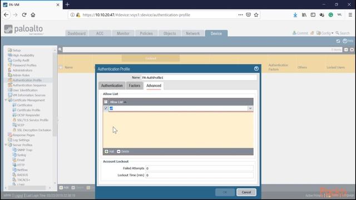This screenshot has height=200, width=356.
Task: Click the Search link at top right
Action: pos(343,33)
